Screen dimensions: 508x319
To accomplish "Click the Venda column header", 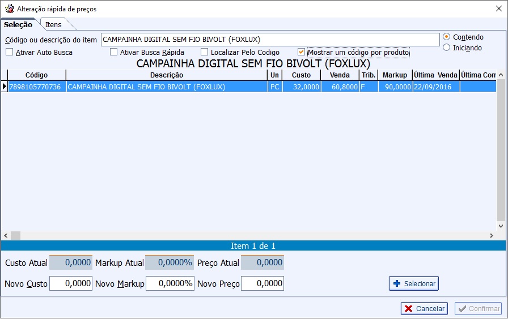I will click(x=340, y=75).
